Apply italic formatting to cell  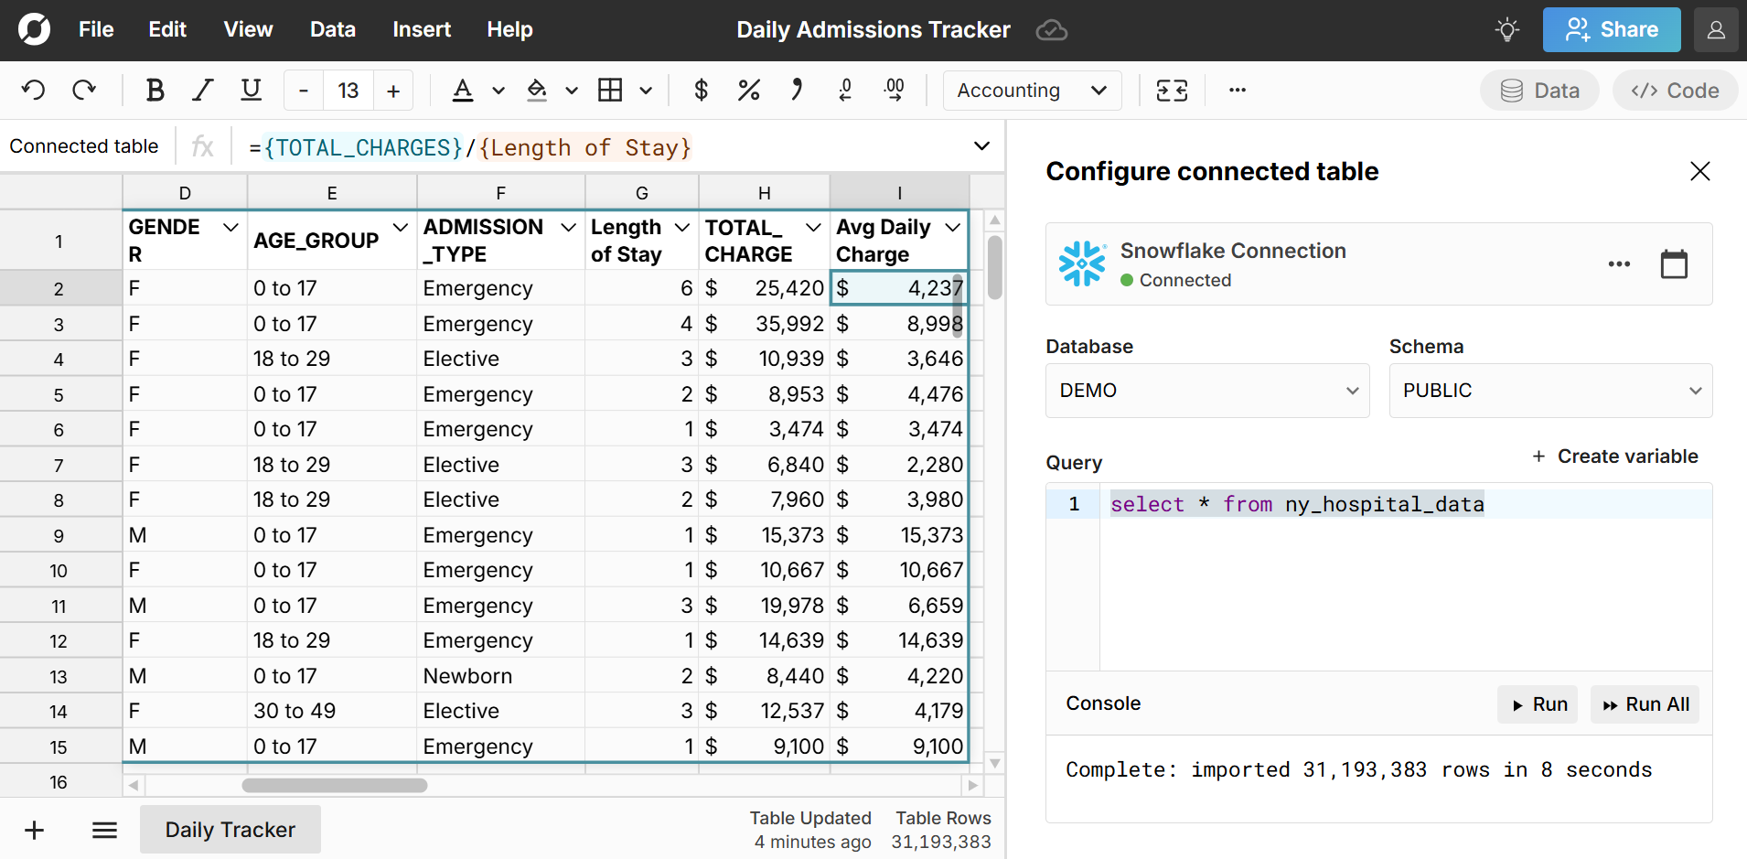202,91
